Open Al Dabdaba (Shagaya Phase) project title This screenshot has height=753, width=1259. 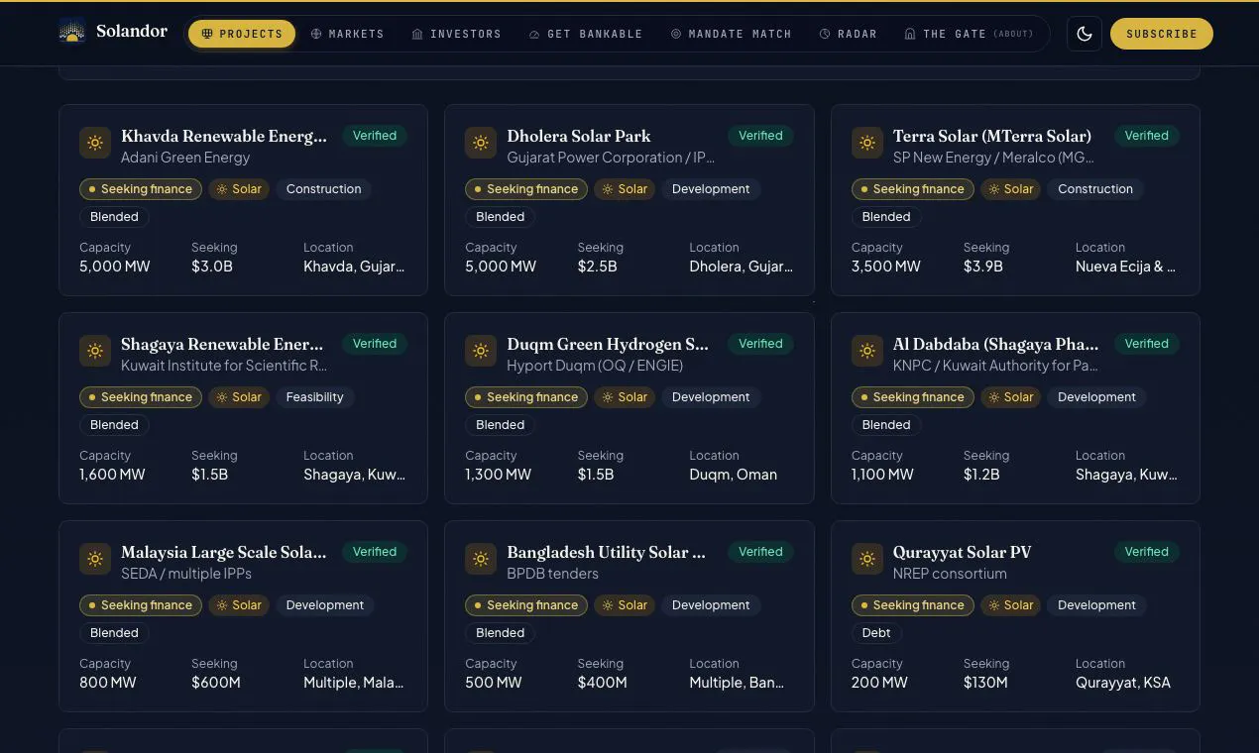click(x=996, y=344)
